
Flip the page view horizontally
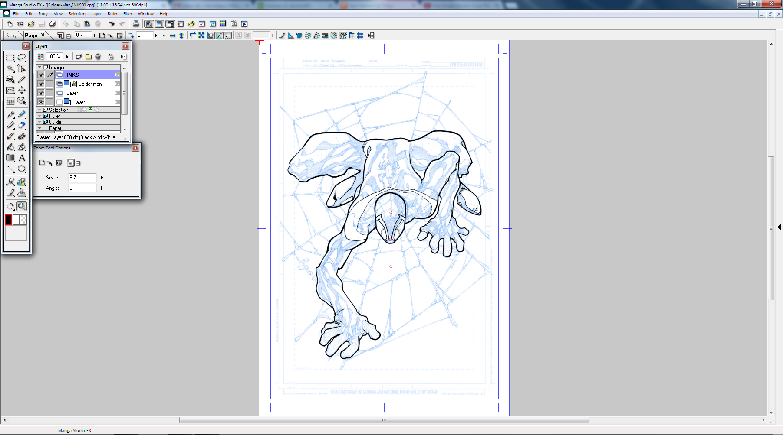click(172, 36)
